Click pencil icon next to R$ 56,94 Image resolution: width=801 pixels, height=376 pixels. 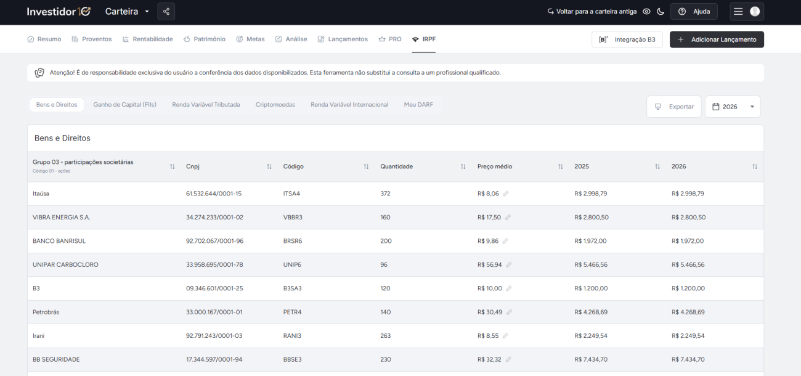(509, 265)
